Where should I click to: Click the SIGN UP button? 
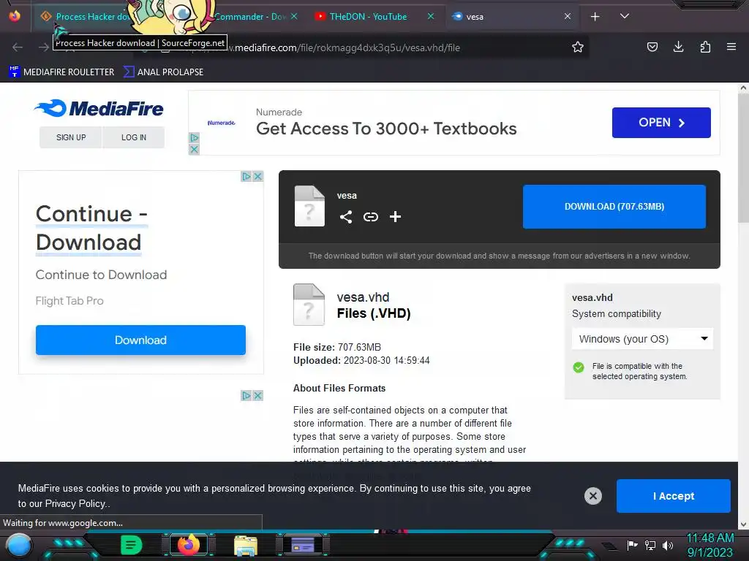71,137
